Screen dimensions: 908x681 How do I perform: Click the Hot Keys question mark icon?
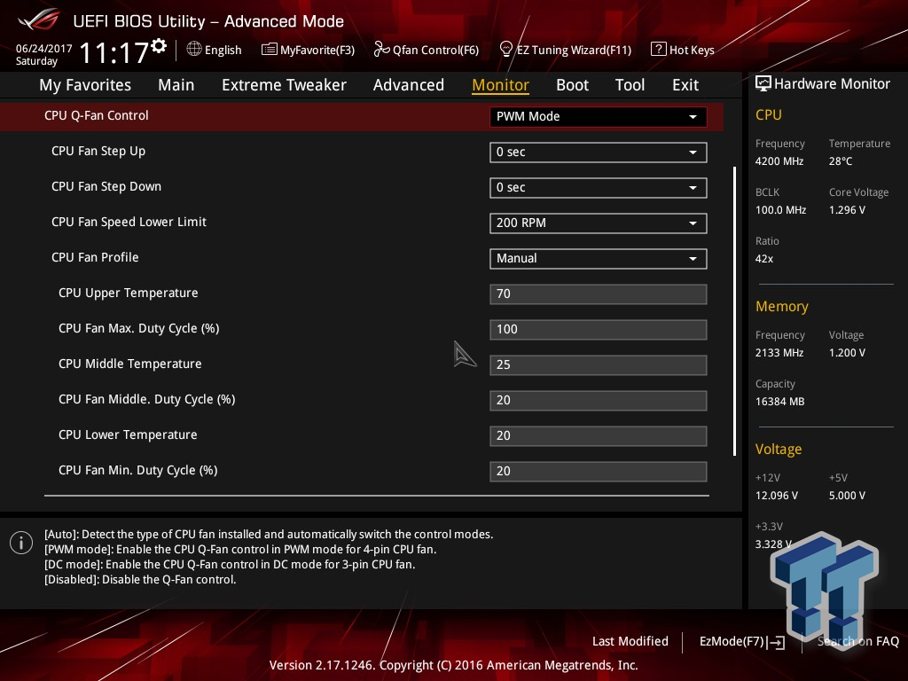click(659, 50)
